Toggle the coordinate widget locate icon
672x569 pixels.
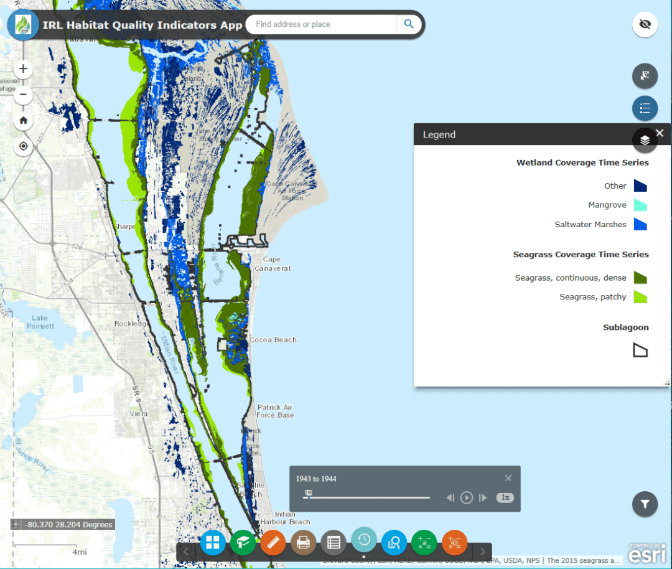[x=16, y=524]
